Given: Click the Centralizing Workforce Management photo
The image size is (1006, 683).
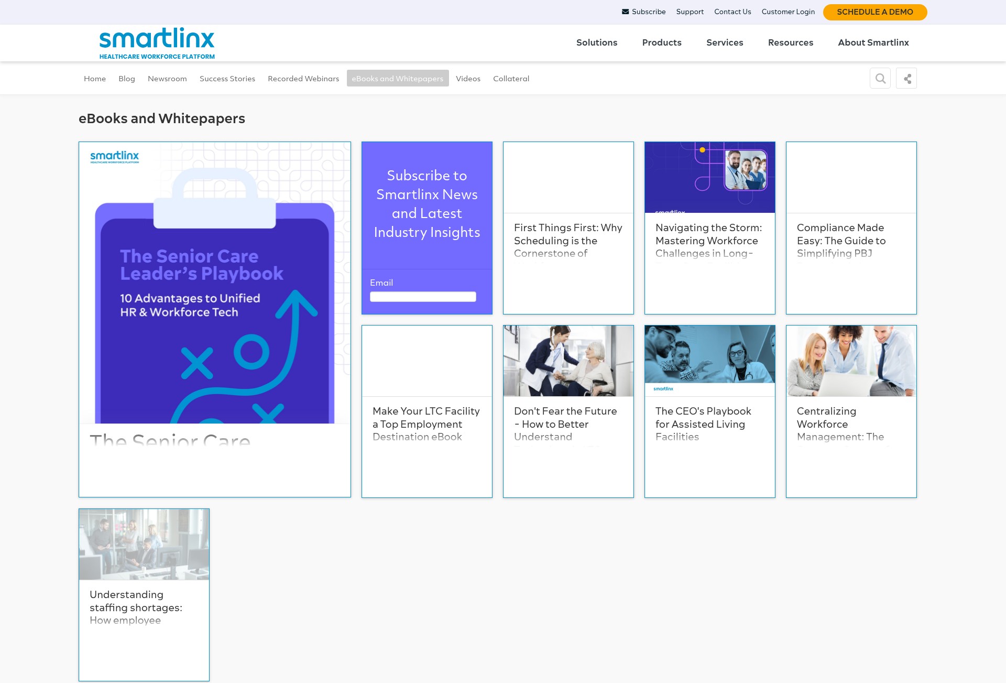Looking at the screenshot, I should pos(851,361).
